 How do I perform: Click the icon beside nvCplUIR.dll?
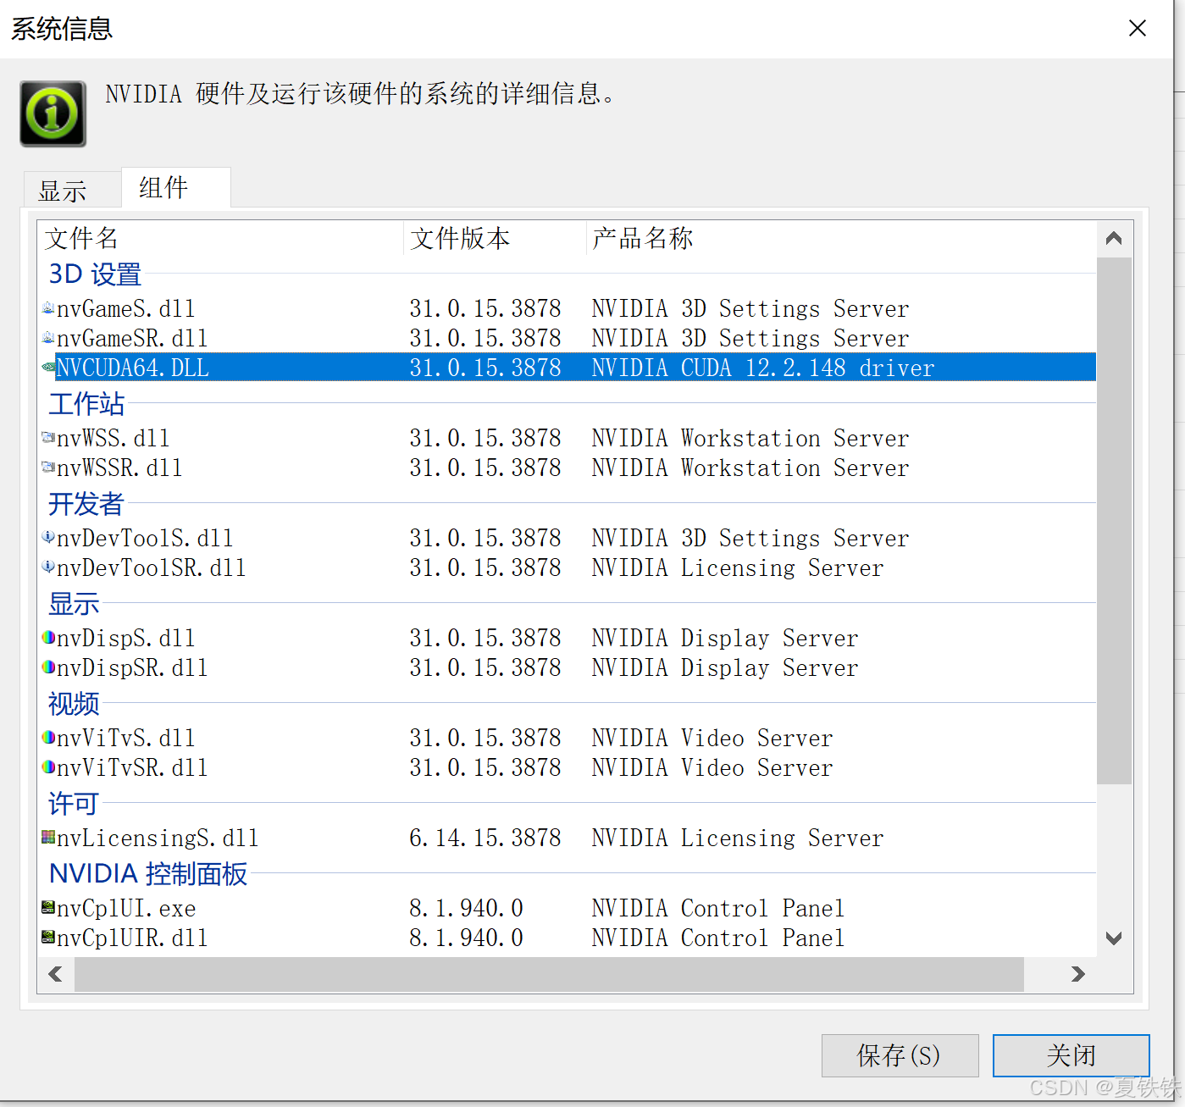click(x=48, y=938)
